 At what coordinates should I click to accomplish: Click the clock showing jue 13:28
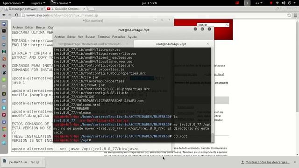pyautogui.click(x=149, y=3)
